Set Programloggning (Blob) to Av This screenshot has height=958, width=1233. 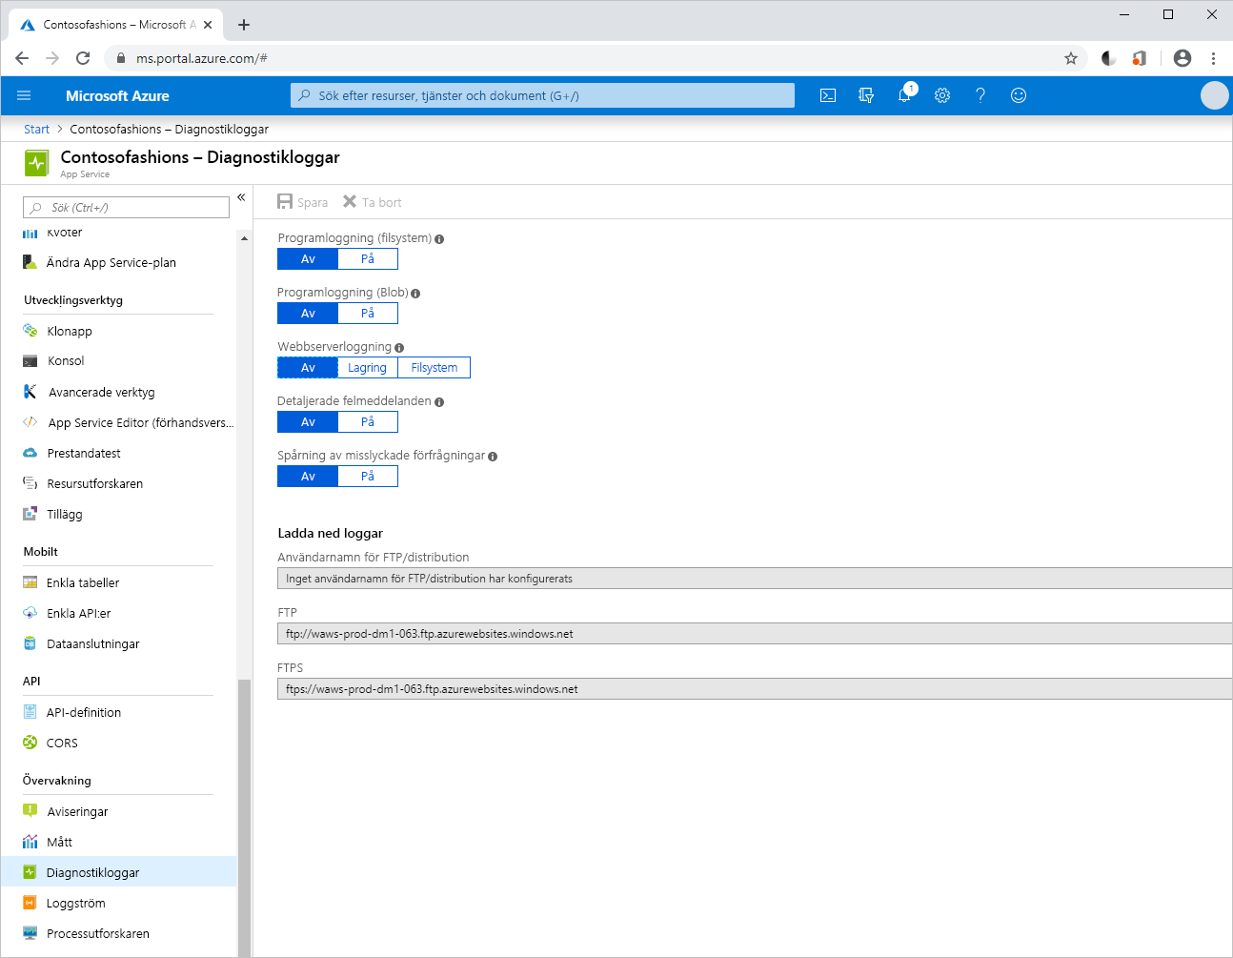[x=308, y=314]
